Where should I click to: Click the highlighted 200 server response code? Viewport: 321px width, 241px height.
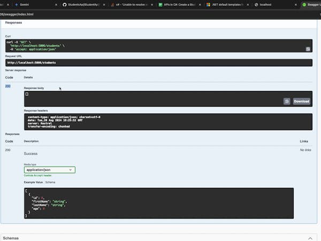8,86
